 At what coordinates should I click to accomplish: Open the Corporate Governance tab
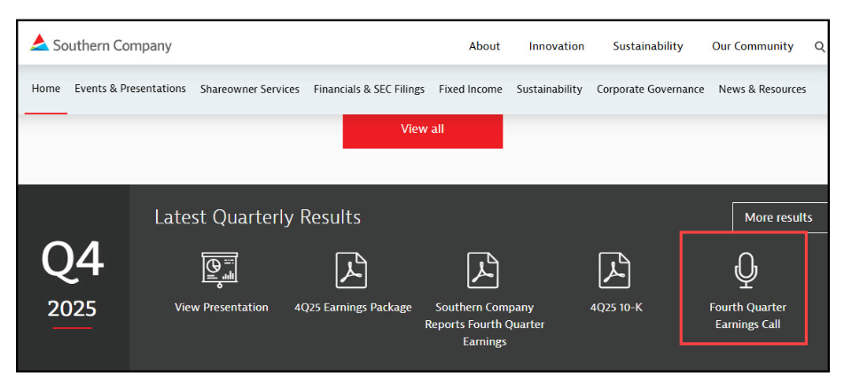pyautogui.click(x=650, y=90)
